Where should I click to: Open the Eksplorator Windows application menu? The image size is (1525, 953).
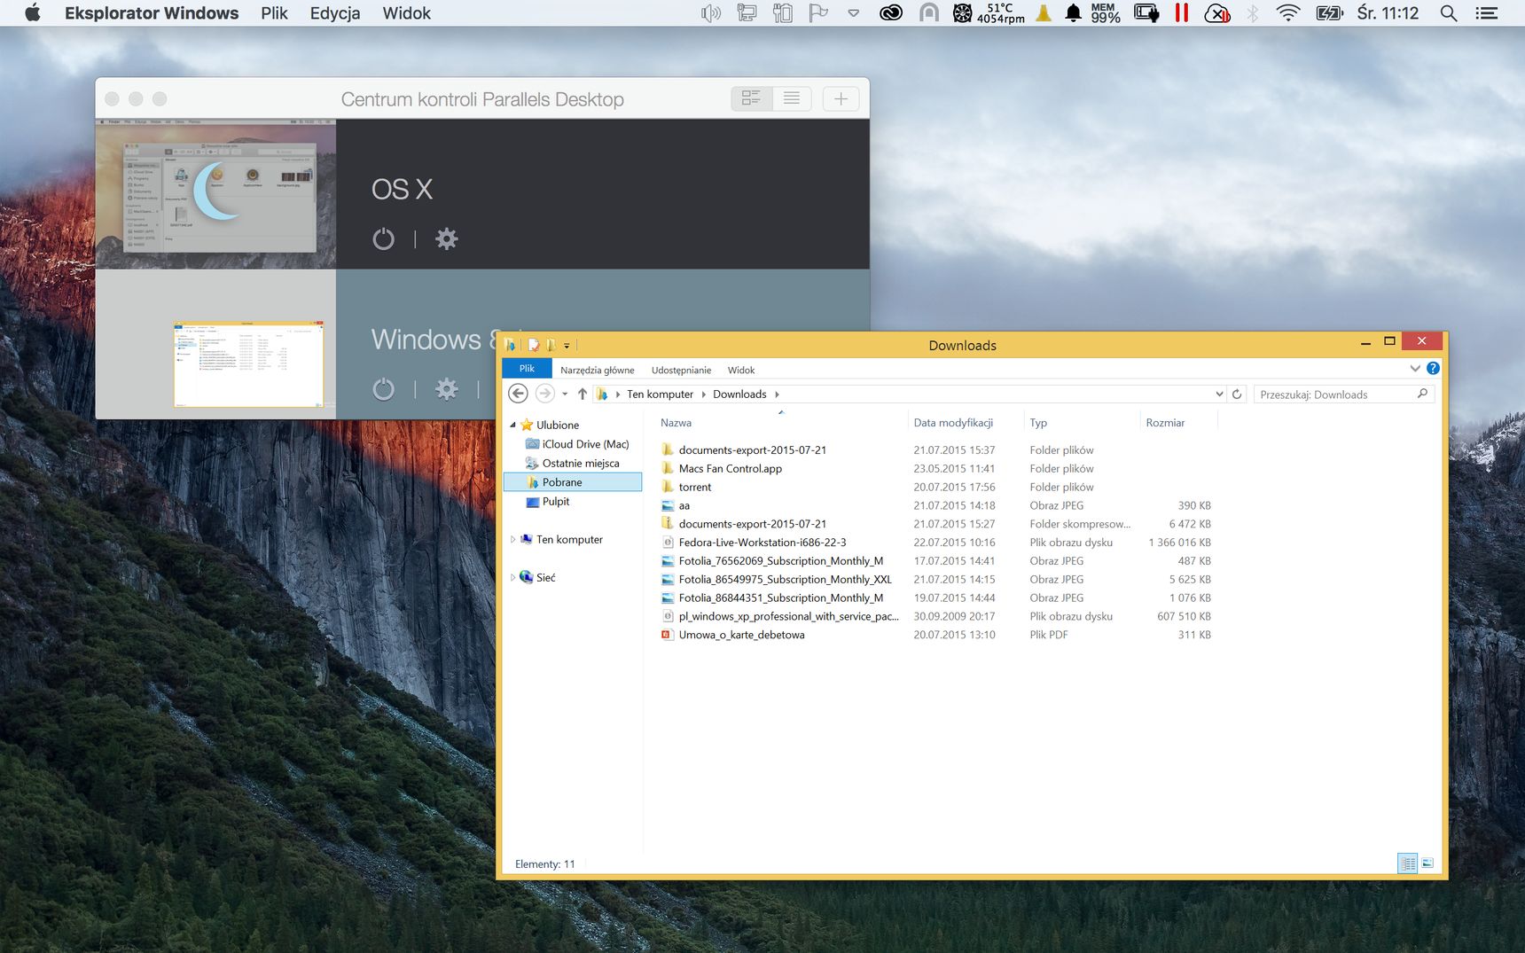(x=152, y=12)
